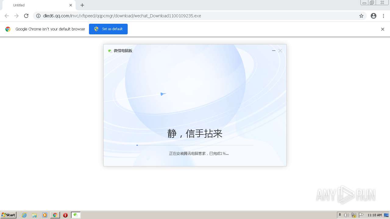Image resolution: width=390 pixels, height=219 pixels.
Task: Minimize the Chrome browser window
Action: [x=364, y=3]
